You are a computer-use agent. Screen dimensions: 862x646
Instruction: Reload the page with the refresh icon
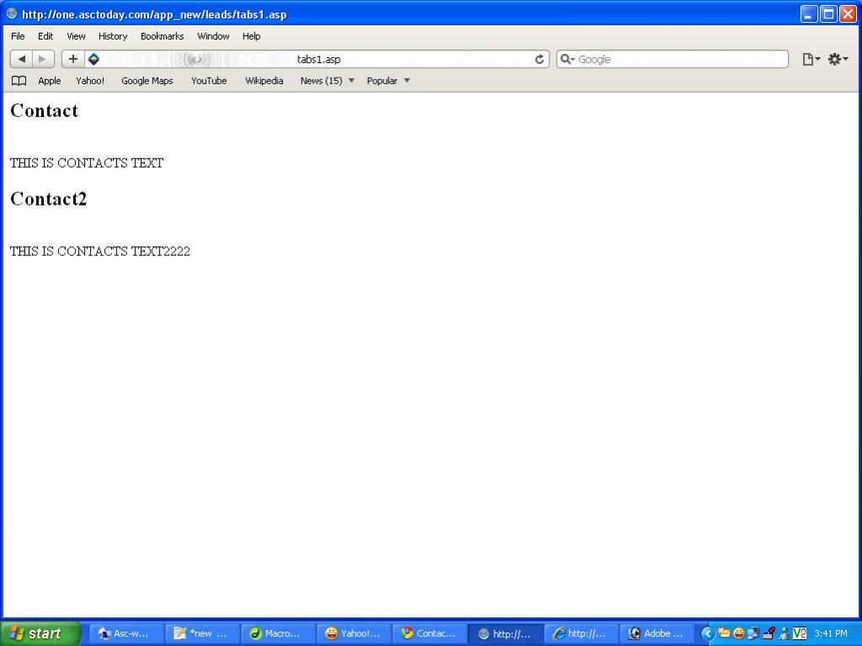[539, 59]
